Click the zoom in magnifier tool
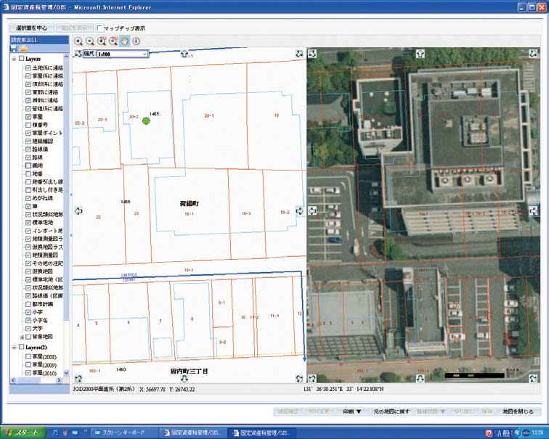549x439 pixels. point(78,41)
